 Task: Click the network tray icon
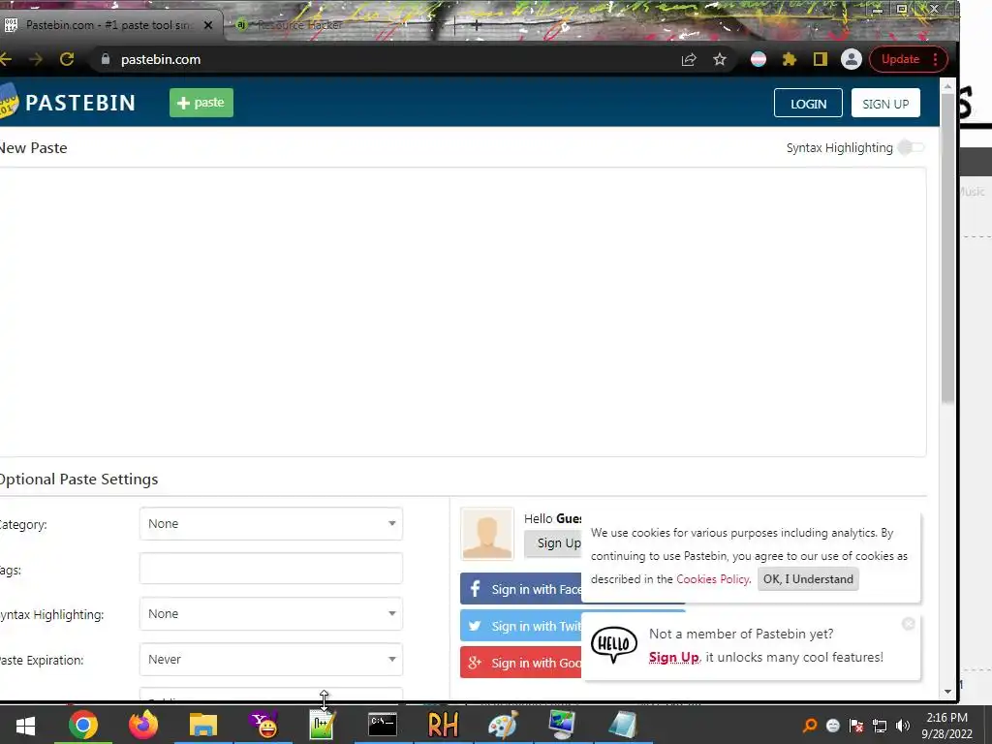click(x=880, y=726)
